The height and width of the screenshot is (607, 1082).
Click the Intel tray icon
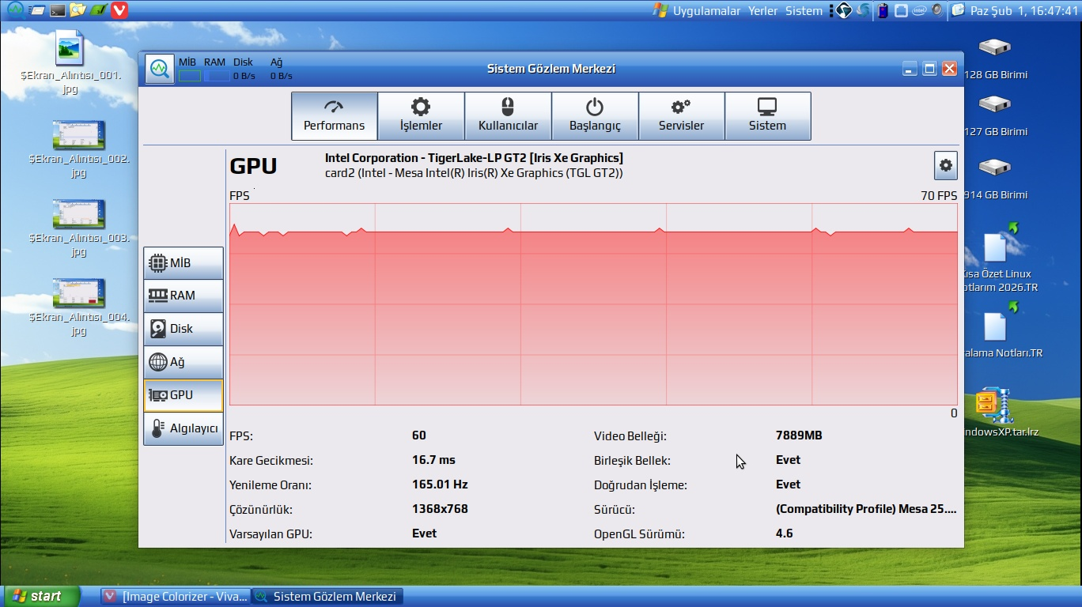tap(919, 10)
